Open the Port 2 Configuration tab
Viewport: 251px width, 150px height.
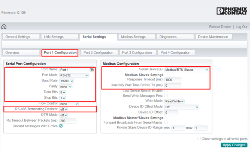[99, 52]
